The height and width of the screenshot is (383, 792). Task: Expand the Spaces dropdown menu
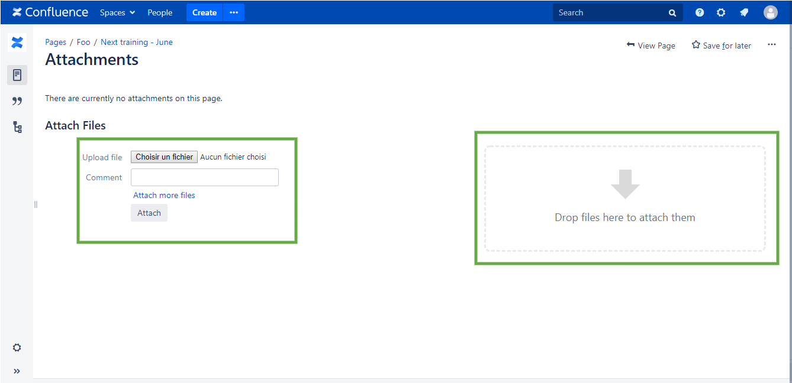[117, 12]
